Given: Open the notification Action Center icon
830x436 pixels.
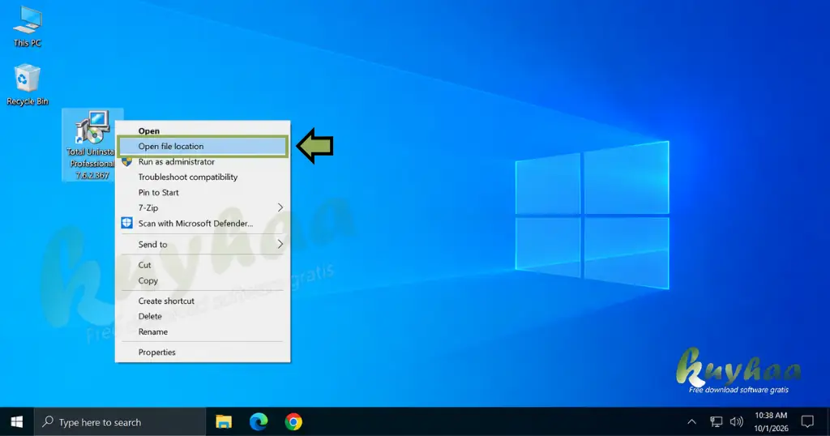Looking at the screenshot, I should click(807, 421).
